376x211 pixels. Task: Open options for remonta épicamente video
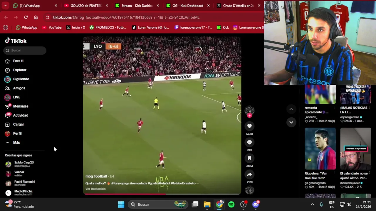(334, 108)
